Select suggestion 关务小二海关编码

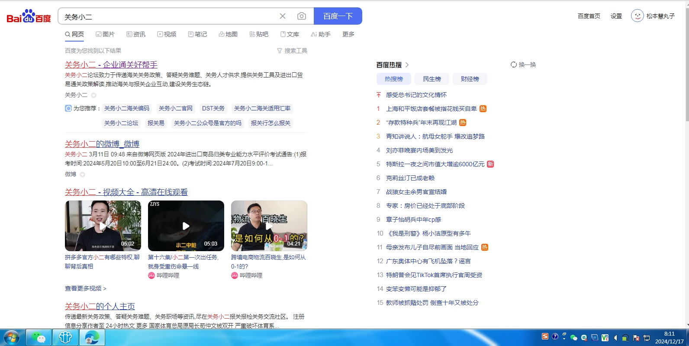point(127,108)
